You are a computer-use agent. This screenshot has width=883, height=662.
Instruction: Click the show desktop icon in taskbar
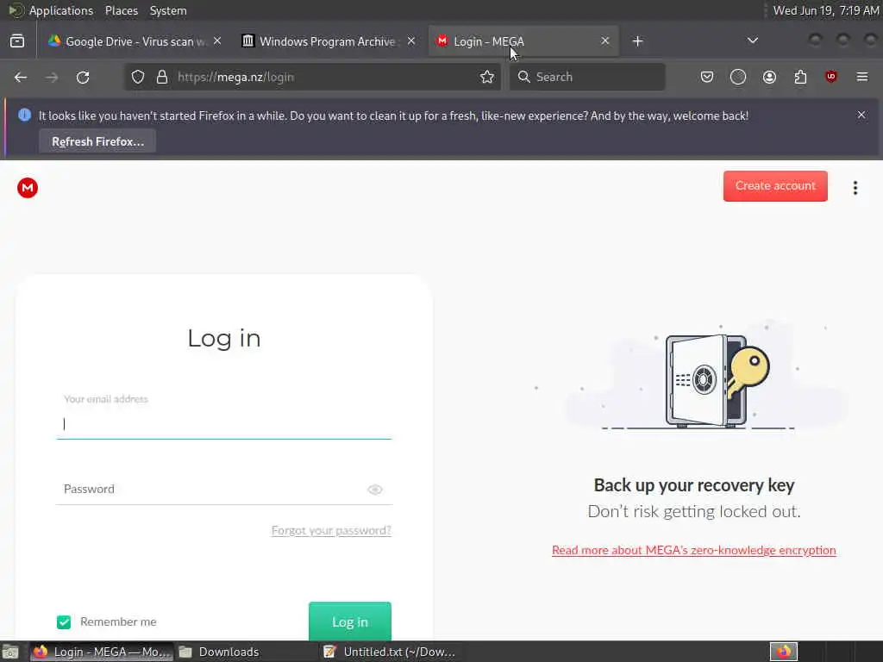(10, 652)
